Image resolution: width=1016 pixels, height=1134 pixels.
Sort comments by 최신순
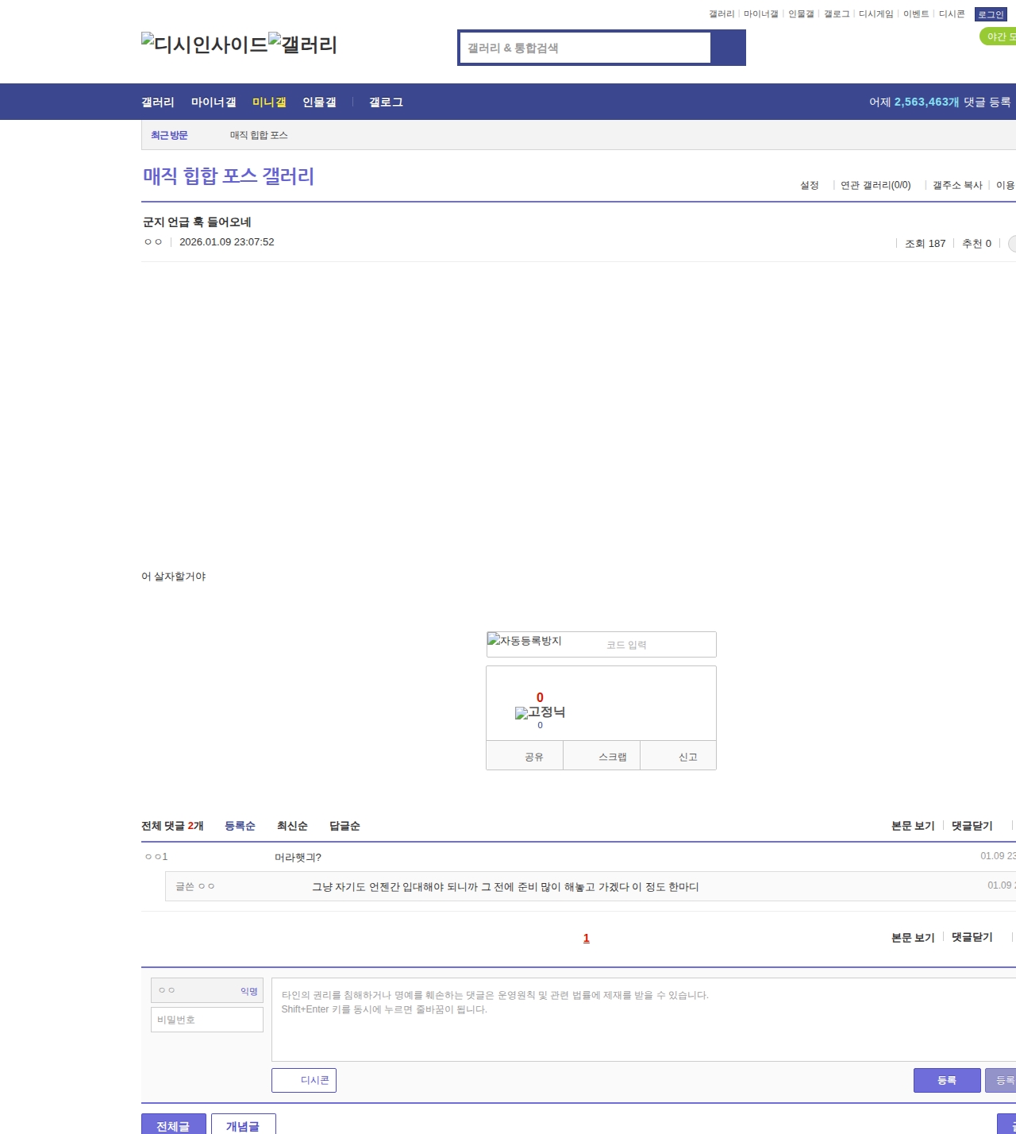292,826
